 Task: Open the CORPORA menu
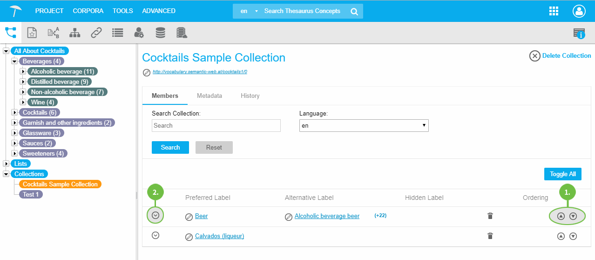coord(88,11)
